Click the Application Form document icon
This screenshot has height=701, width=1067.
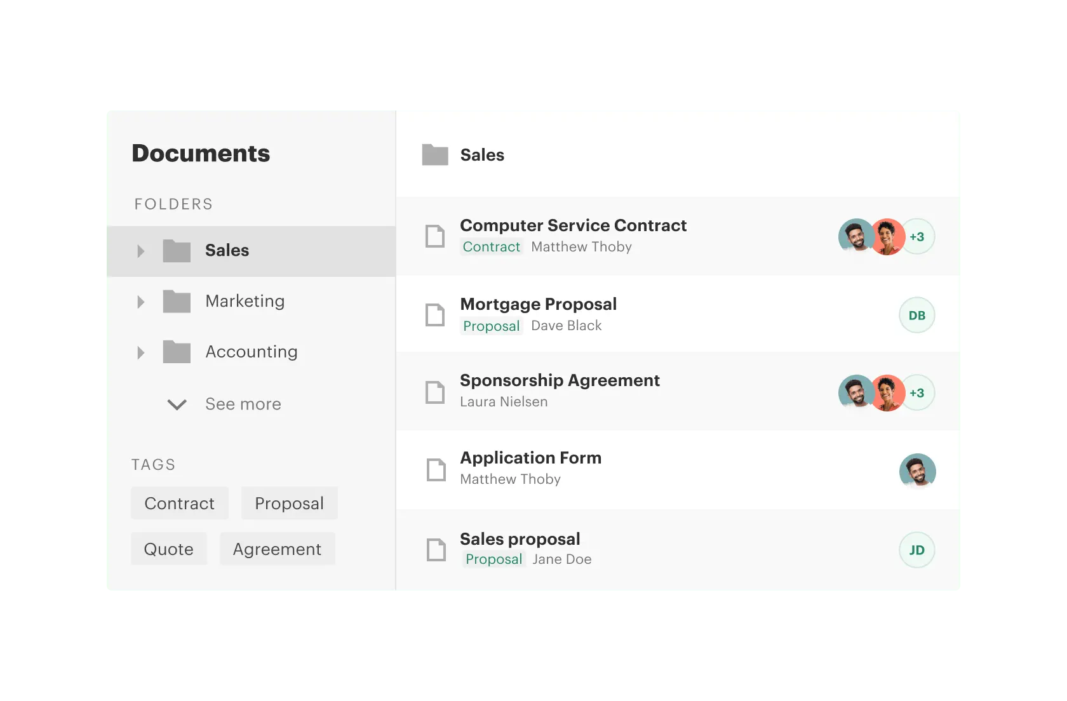(436, 470)
